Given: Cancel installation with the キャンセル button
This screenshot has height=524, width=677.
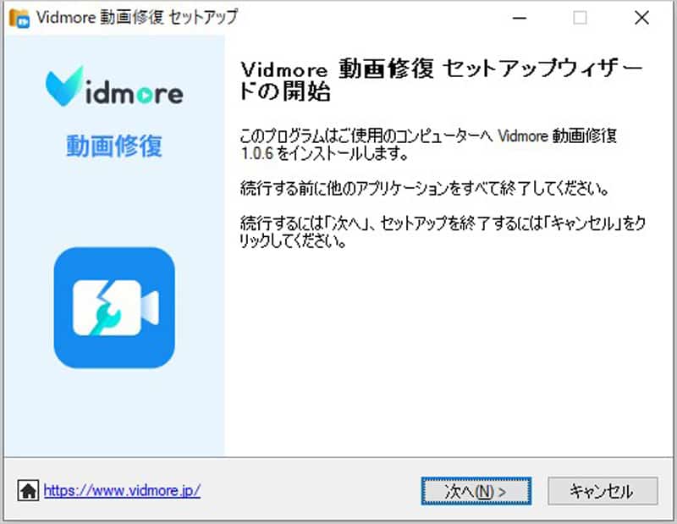Looking at the screenshot, I should pos(602,491).
